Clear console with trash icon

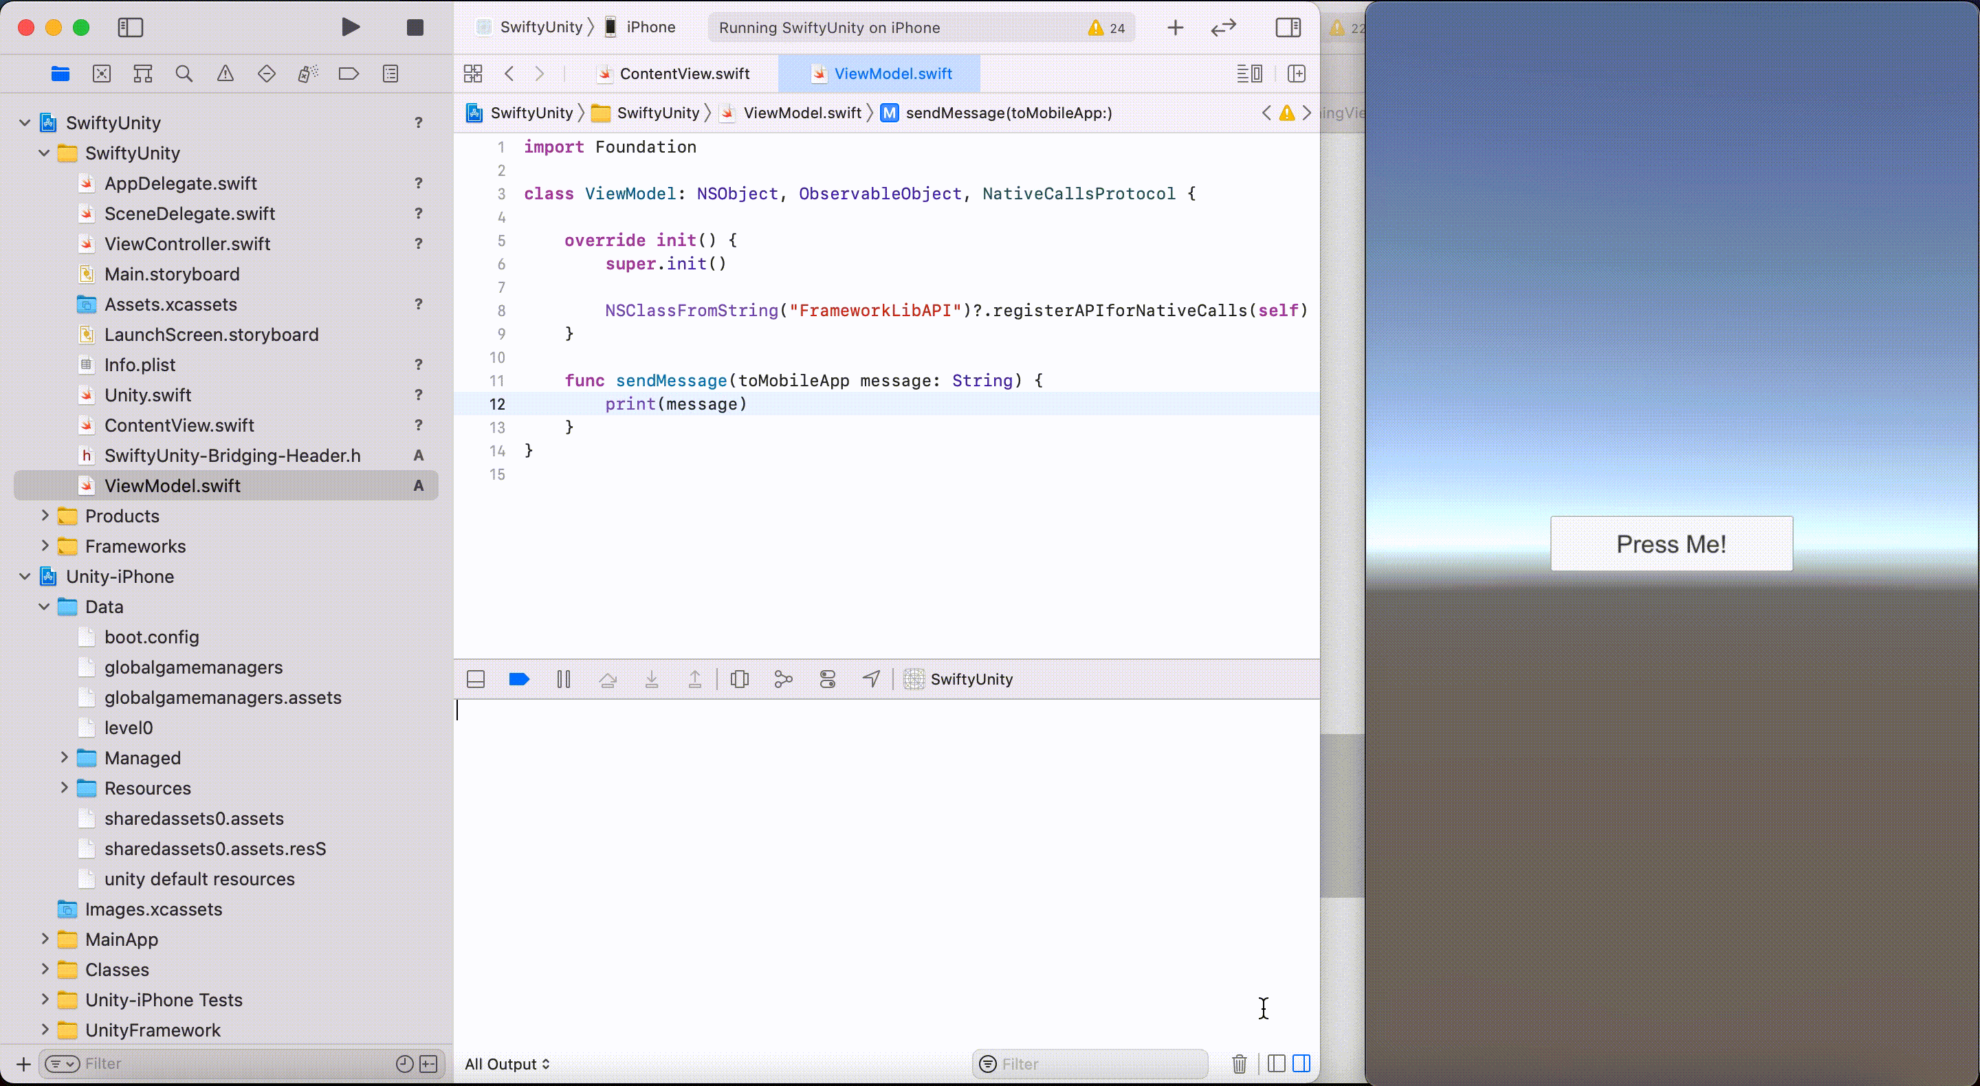click(x=1239, y=1064)
